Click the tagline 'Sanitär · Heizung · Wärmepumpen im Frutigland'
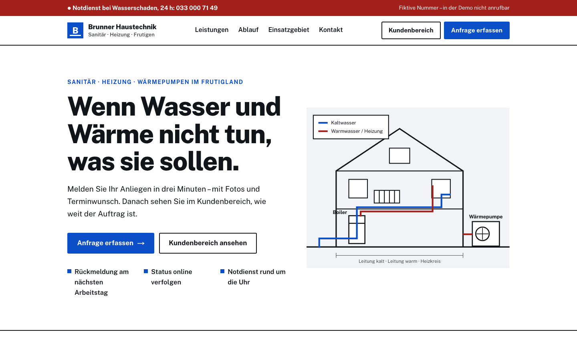 point(155,82)
